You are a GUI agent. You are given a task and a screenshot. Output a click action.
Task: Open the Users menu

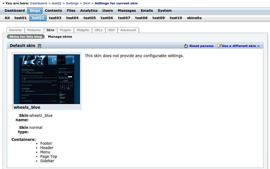click(108, 10)
